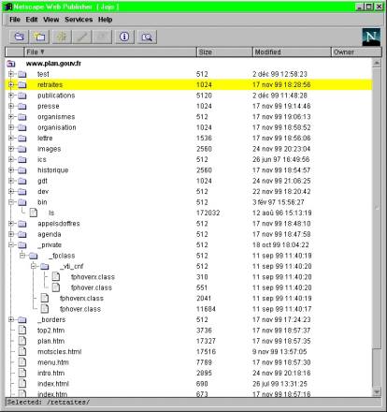Expand the organismes folder node
Image resolution: width=387 pixels, height=412 pixels.
pyautogui.click(x=11, y=117)
